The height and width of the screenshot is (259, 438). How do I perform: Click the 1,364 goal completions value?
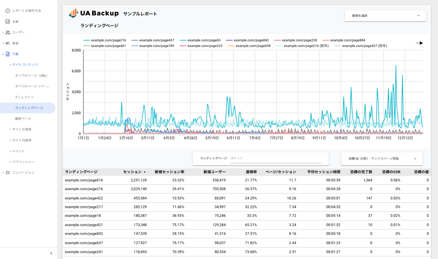click(x=368, y=180)
